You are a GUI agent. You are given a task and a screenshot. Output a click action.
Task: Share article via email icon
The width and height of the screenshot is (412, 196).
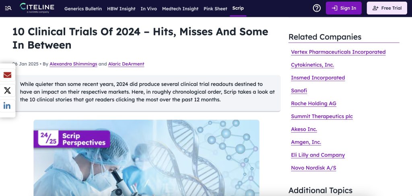pyautogui.click(x=7, y=75)
